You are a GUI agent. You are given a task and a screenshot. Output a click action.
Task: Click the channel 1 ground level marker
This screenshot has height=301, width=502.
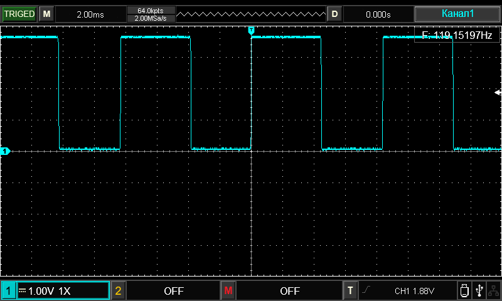(5, 151)
